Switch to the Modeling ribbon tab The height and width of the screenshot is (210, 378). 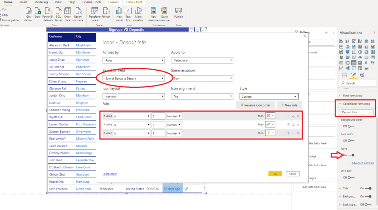(41, 2)
